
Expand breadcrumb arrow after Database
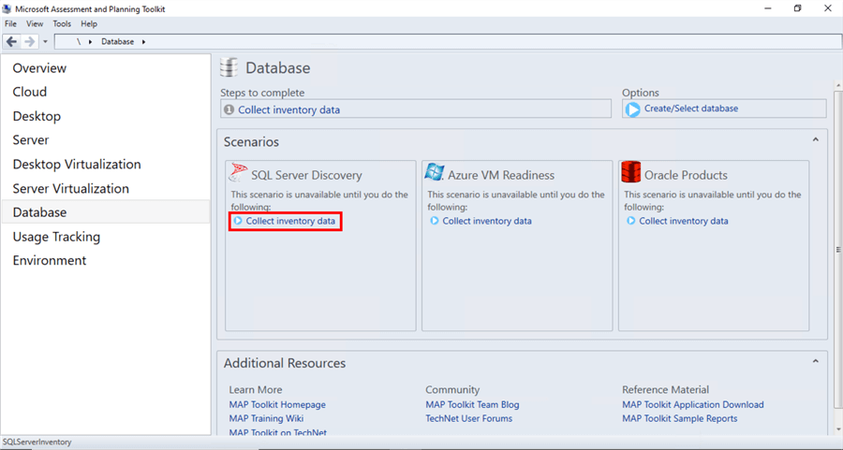tap(143, 41)
